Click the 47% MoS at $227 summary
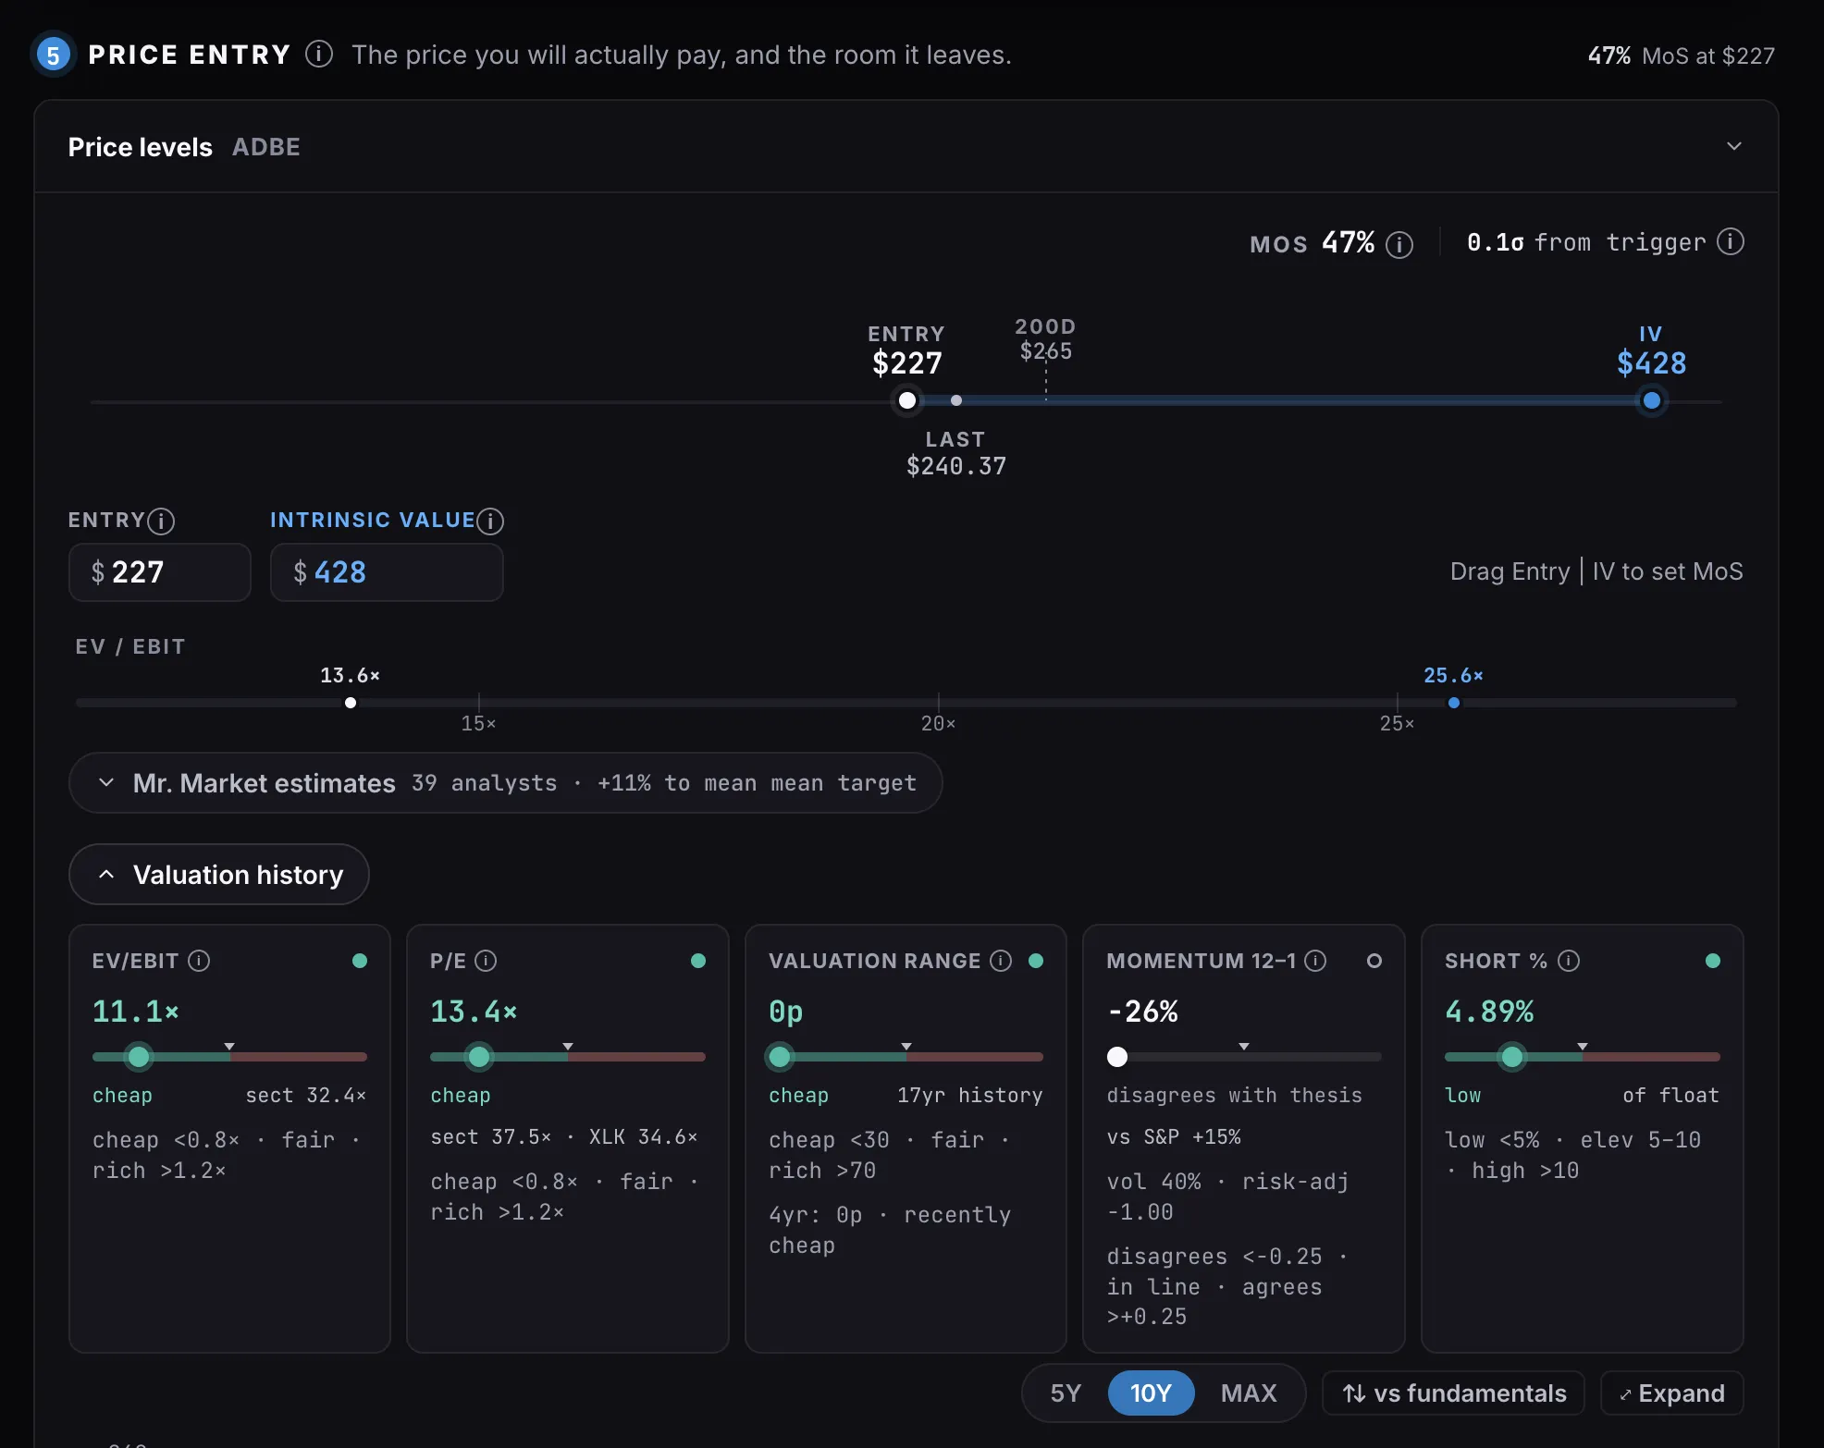This screenshot has width=1824, height=1448. [x=1682, y=55]
